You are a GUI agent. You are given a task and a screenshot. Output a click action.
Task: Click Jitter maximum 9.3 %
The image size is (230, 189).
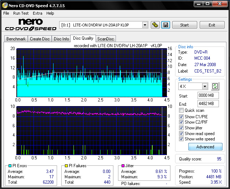coord(162,176)
